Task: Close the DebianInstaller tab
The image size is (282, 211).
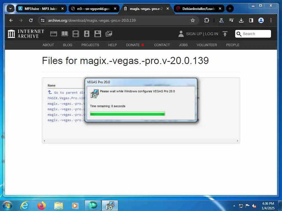Action: (x=220, y=9)
